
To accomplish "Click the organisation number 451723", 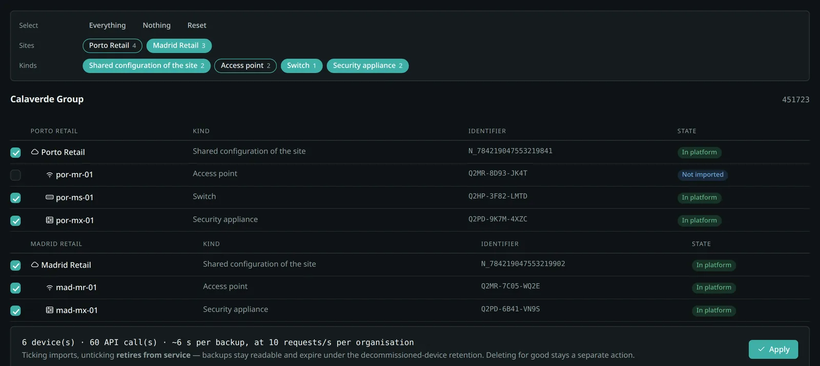I will (796, 100).
